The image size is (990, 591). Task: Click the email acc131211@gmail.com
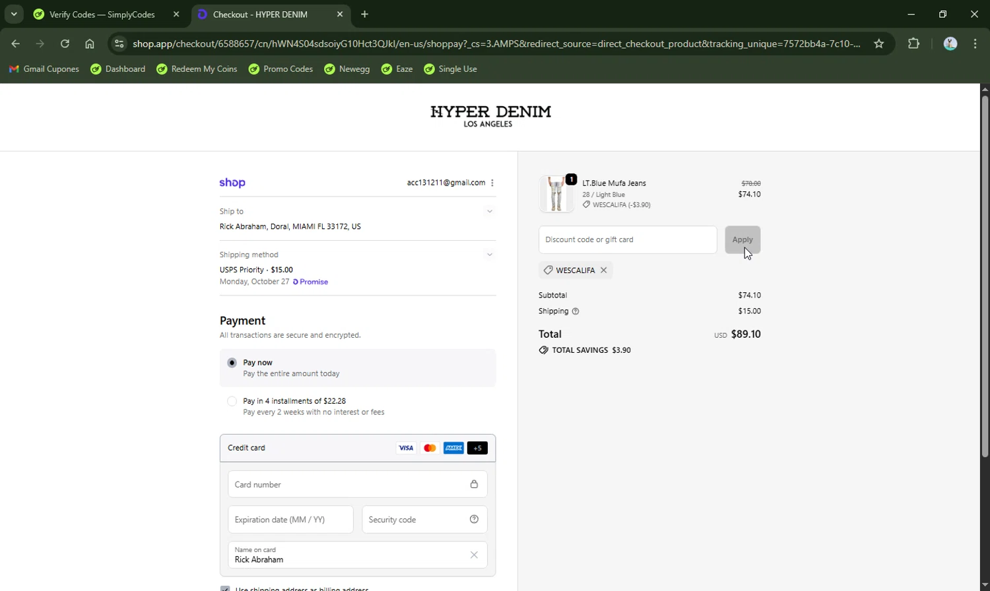pyautogui.click(x=446, y=183)
